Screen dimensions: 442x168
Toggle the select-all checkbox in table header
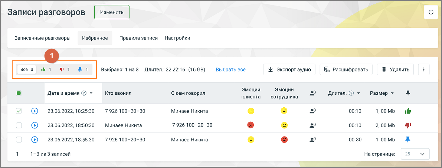(19, 93)
